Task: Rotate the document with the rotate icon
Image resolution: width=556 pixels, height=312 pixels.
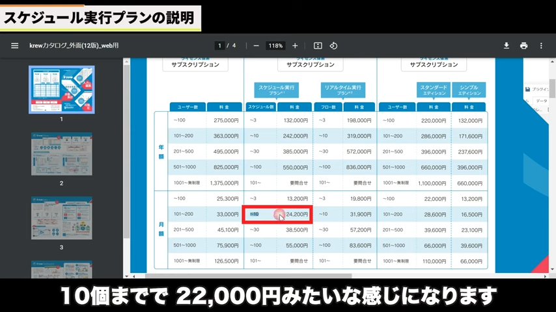Action: click(x=333, y=46)
